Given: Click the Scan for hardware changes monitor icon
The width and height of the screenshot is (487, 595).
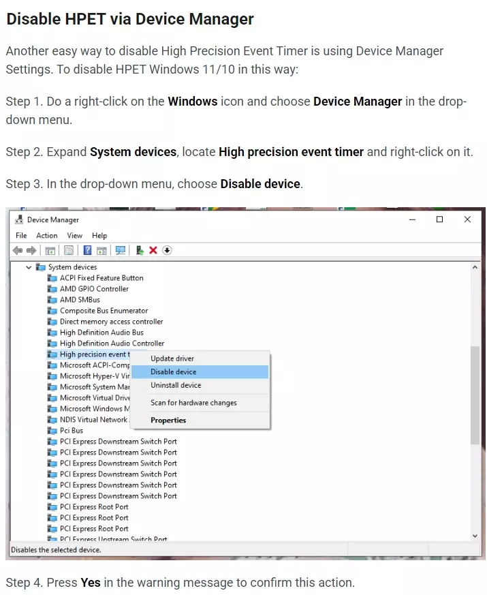Looking at the screenshot, I should 121,250.
